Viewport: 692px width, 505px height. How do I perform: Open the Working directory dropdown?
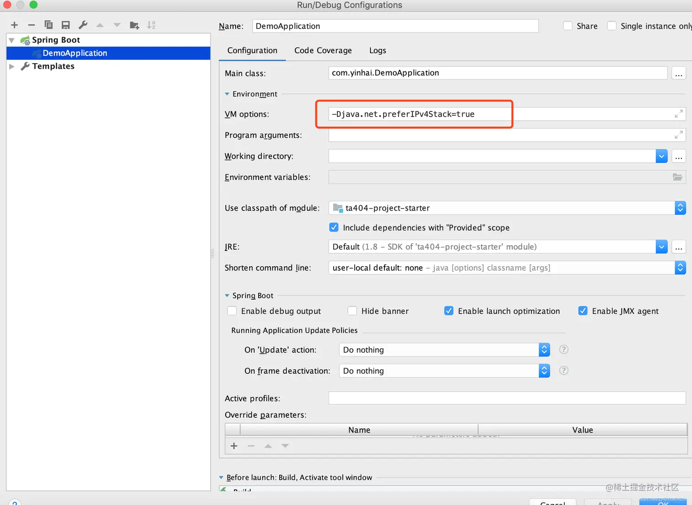point(661,156)
